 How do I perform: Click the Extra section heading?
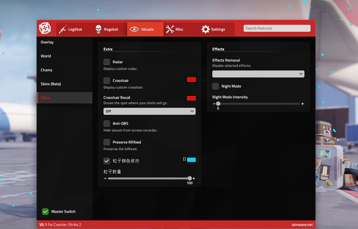[108, 49]
